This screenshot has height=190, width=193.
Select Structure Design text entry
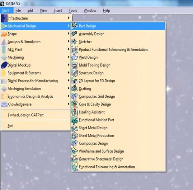click(x=91, y=73)
